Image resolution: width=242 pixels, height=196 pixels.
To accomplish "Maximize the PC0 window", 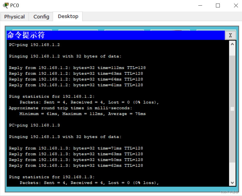I will click(218, 6).
